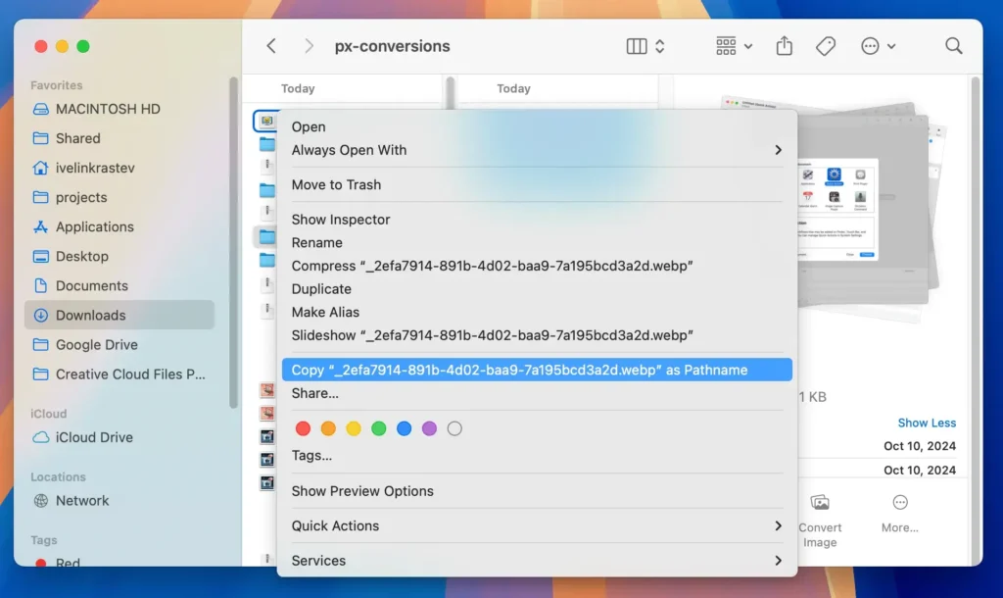Image resolution: width=1003 pixels, height=598 pixels.
Task: Apply the green tag color swatch
Action: point(379,428)
